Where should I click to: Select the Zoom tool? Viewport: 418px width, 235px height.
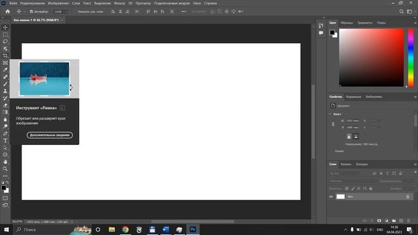click(x=5, y=168)
